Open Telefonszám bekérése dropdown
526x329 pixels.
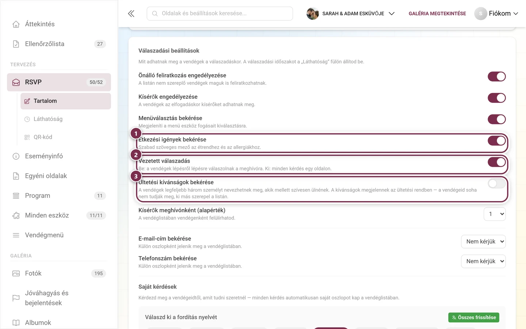pos(483,261)
